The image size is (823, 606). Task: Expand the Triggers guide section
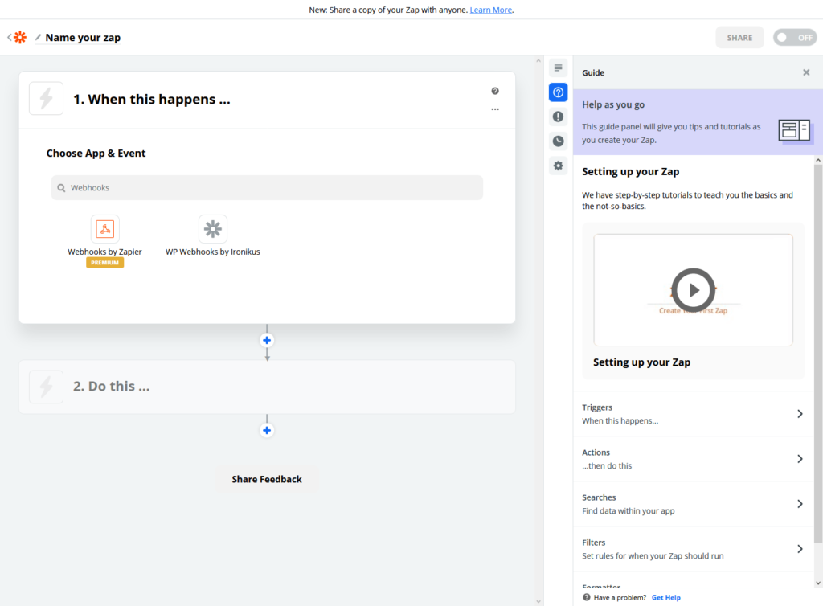click(693, 414)
